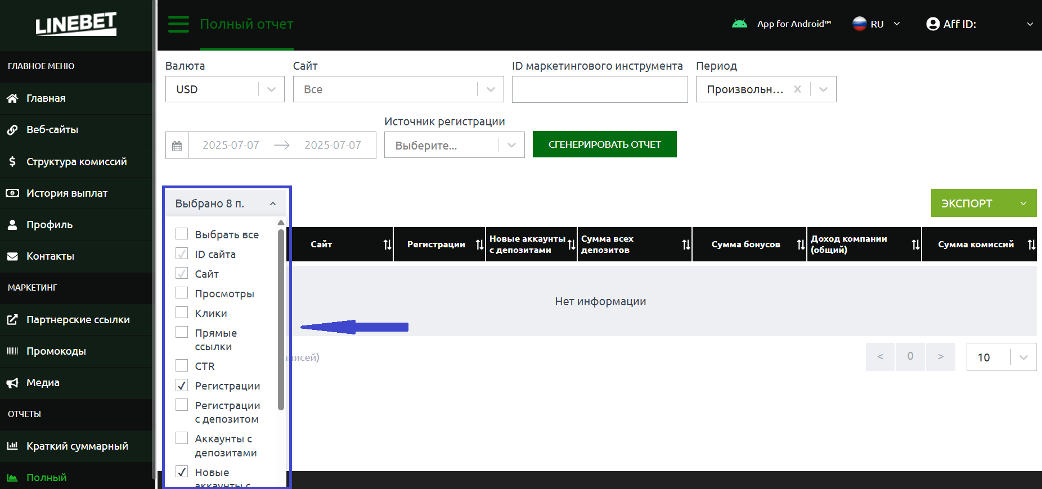This screenshot has height=489, width=1042.
Task: Focus the ID маркетингового инструмента field
Action: [600, 89]
